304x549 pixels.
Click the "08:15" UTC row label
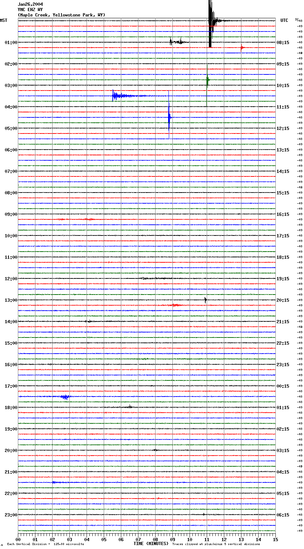(283, 43)
